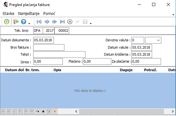Expand the menu bar overflow arrow
This screenshot has height=116, width=176.
(173, 15)
